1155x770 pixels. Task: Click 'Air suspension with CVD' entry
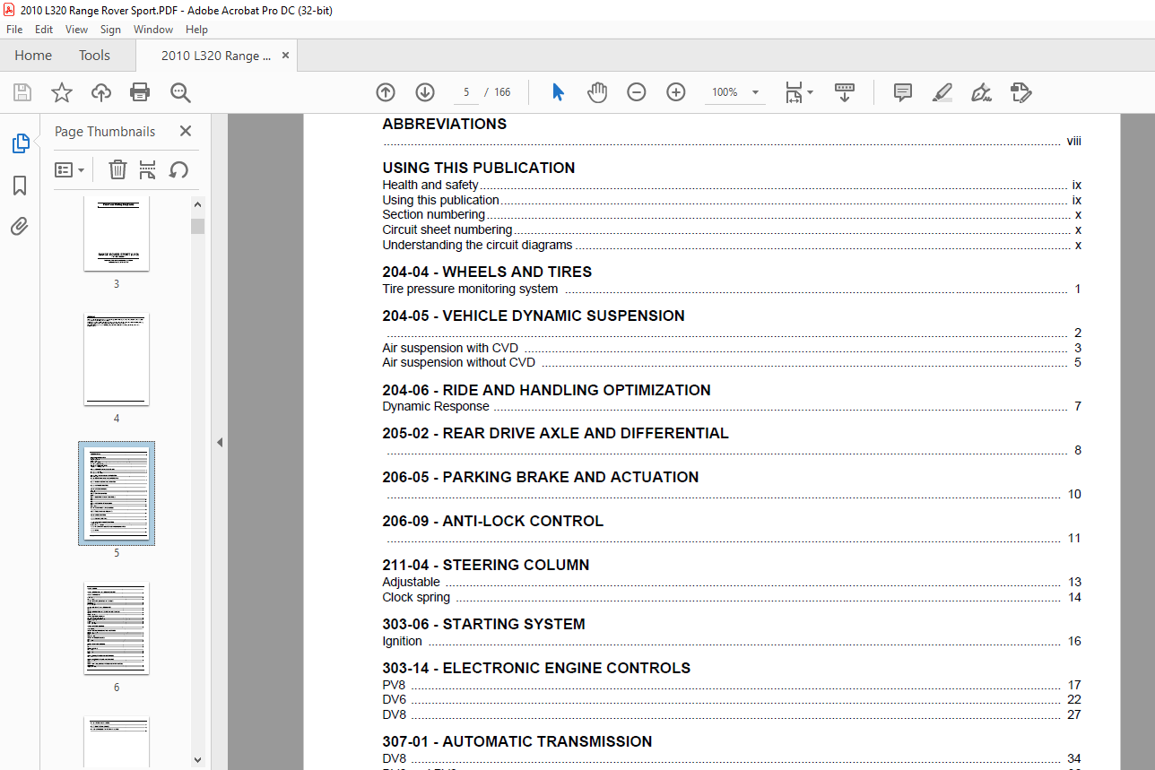[x=450, y=348]
